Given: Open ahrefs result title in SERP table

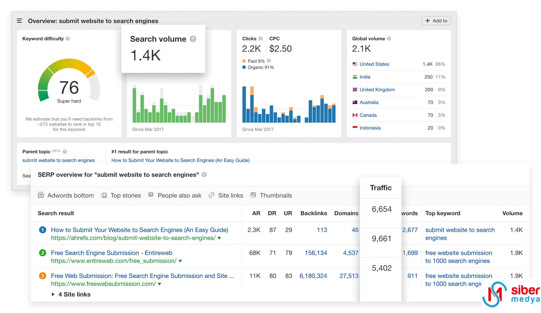Looking at the screenshot, I should (x=140, y=230).
